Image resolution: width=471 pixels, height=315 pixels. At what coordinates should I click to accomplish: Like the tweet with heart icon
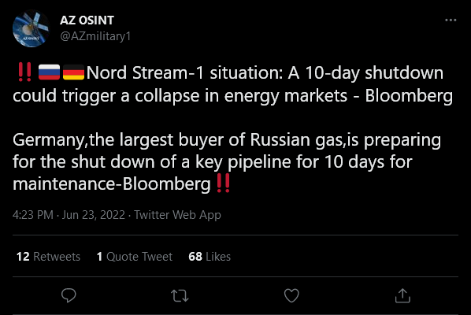pos(291,295)
